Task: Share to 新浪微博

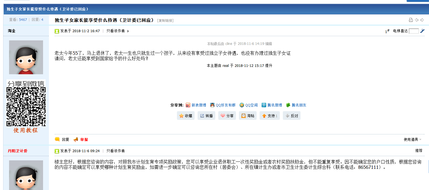Action: [196, 105]
